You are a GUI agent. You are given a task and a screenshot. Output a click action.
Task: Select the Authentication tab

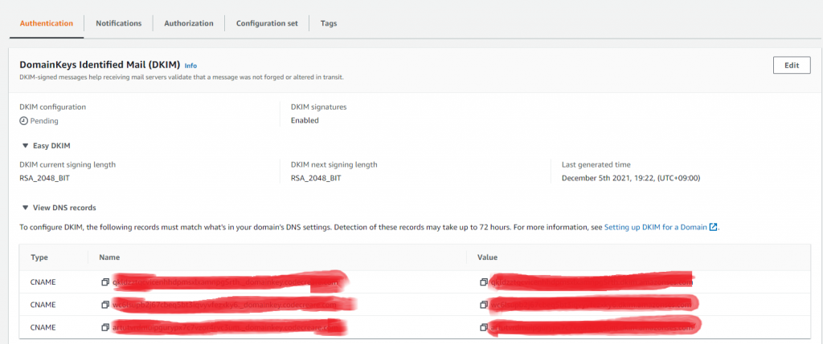pos(47,23)
